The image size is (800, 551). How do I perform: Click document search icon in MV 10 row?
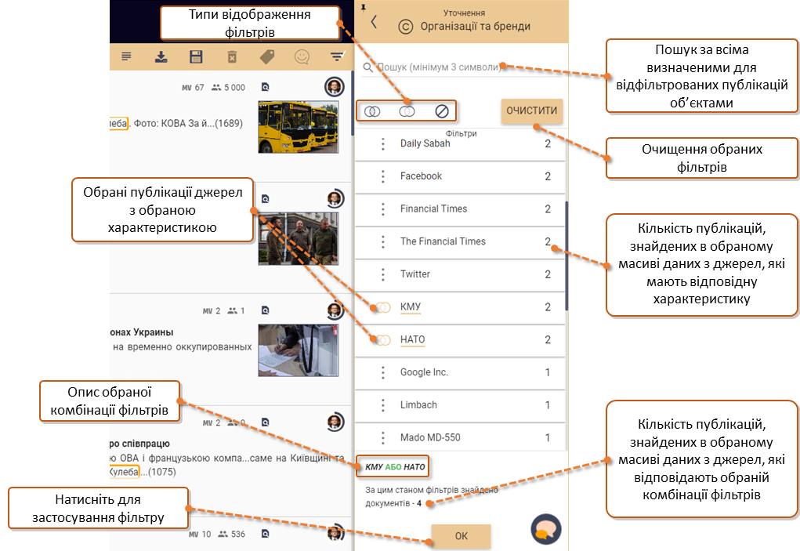pyautogui.click(x=266, y=534)
